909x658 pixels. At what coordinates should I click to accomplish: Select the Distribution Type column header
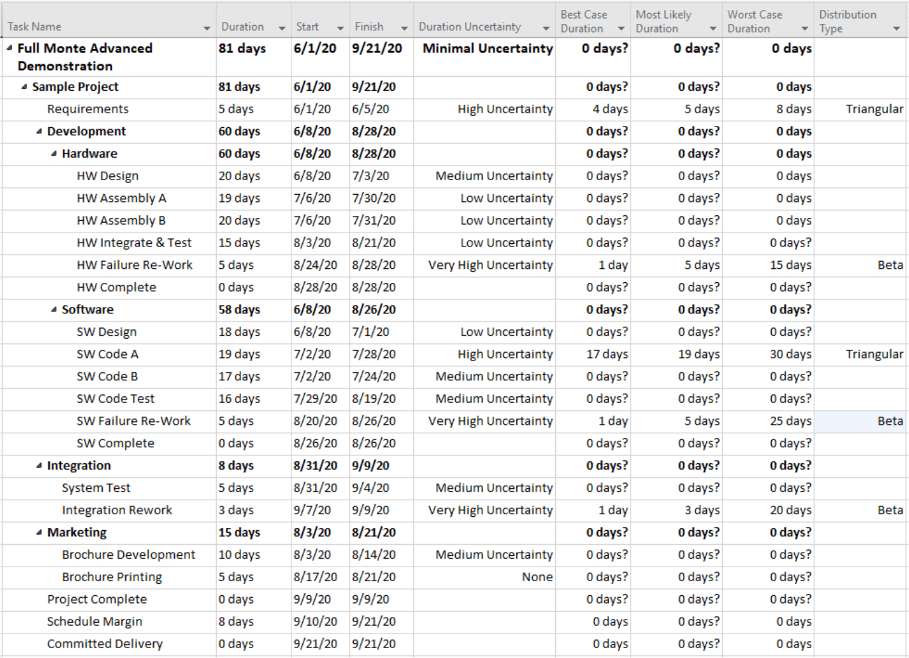[860, 20]
